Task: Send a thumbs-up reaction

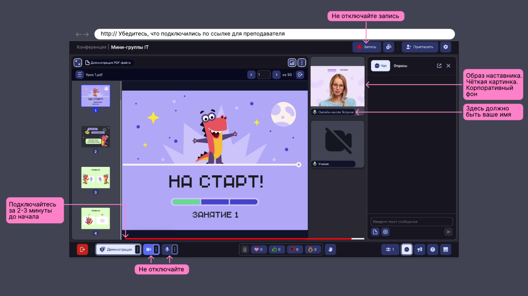Action: click(x=277, y=249)
